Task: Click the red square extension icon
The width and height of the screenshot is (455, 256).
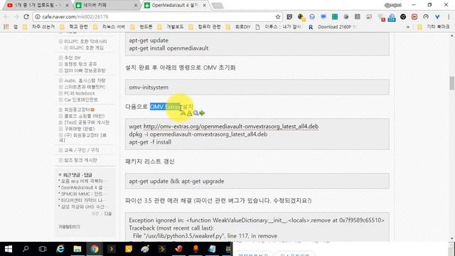Action: point(414,17)
